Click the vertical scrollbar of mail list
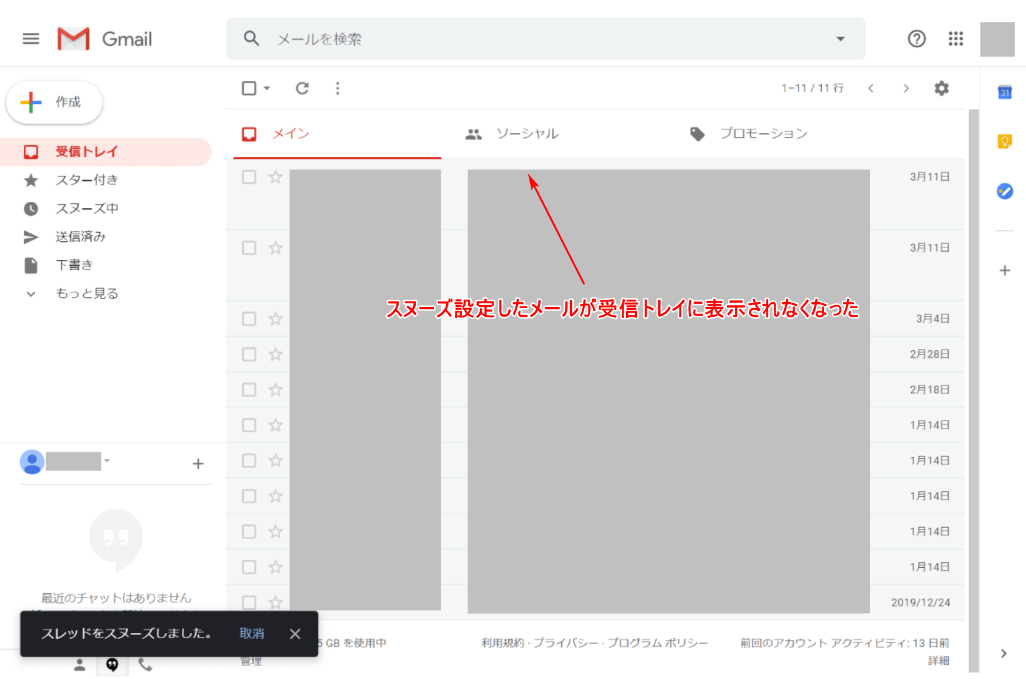The width and height of the screenshot is (1026, 679). 974,365
